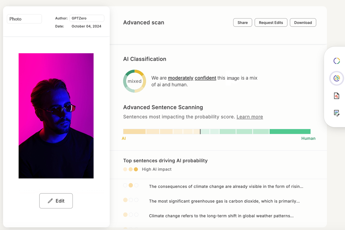Download the advanced scan report
Screen dimensions: 345x230
303,23
